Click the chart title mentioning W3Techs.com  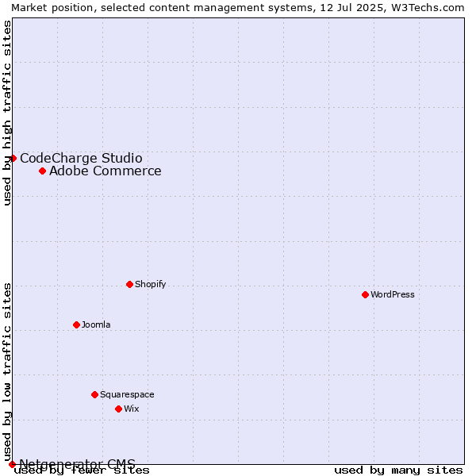238,8
